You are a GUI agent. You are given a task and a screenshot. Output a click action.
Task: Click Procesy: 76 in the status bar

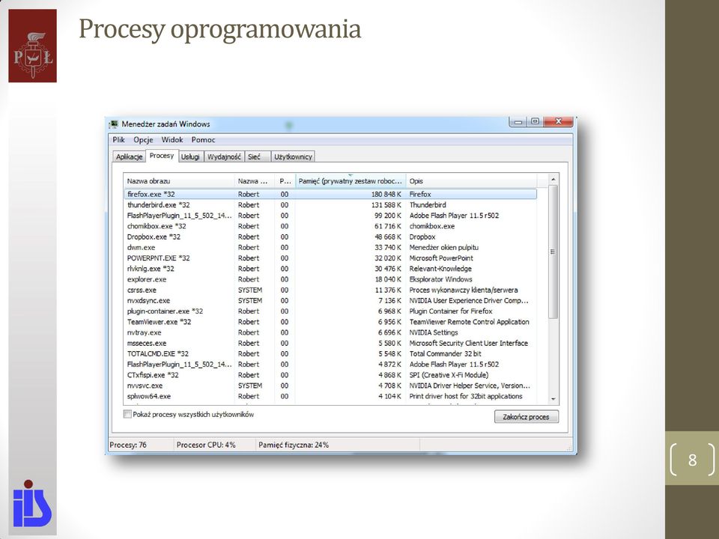coord(128,445)
